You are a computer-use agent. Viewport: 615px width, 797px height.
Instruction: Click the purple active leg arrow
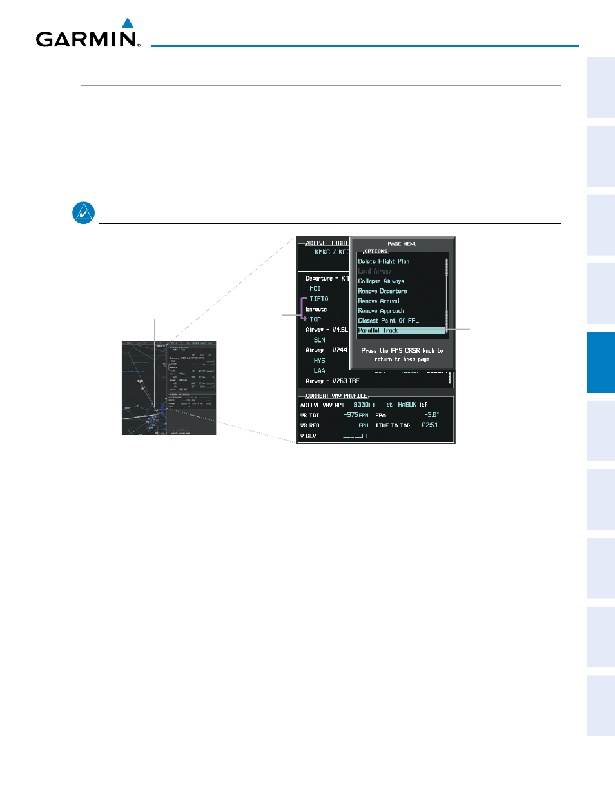coord(304,309)
